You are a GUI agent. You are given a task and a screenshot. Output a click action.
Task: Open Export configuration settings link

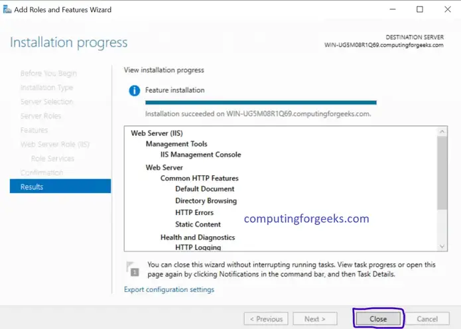pyautogui.click(x=169, y=290)
